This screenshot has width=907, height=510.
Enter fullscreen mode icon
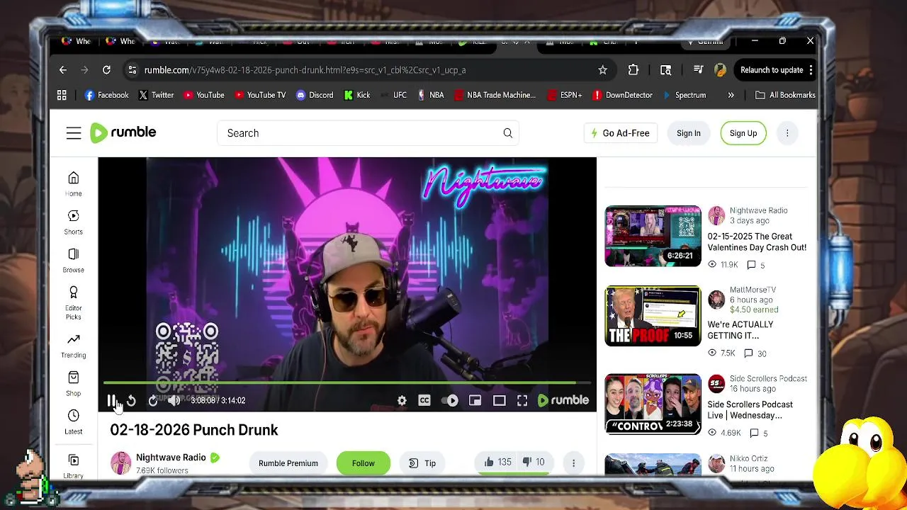point(522,401)
